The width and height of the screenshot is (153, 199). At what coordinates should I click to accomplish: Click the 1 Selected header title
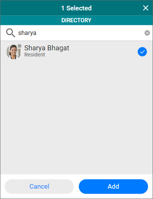click(76, 8)
